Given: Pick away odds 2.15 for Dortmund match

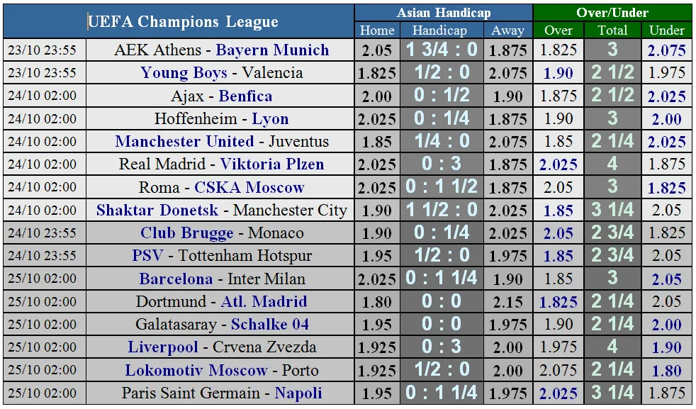Looking at the screenshot, I should 507,302.
